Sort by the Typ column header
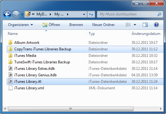Viewport: 166px width, 114px height. click(x=92, y=34)
